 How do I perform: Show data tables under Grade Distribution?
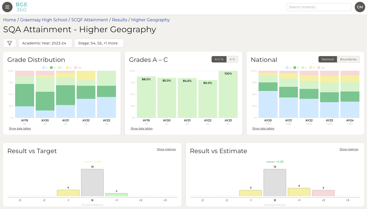point(20,128)
